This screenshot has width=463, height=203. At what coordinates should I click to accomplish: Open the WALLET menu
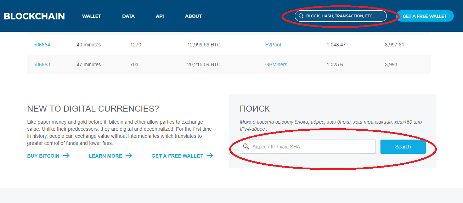91,16
